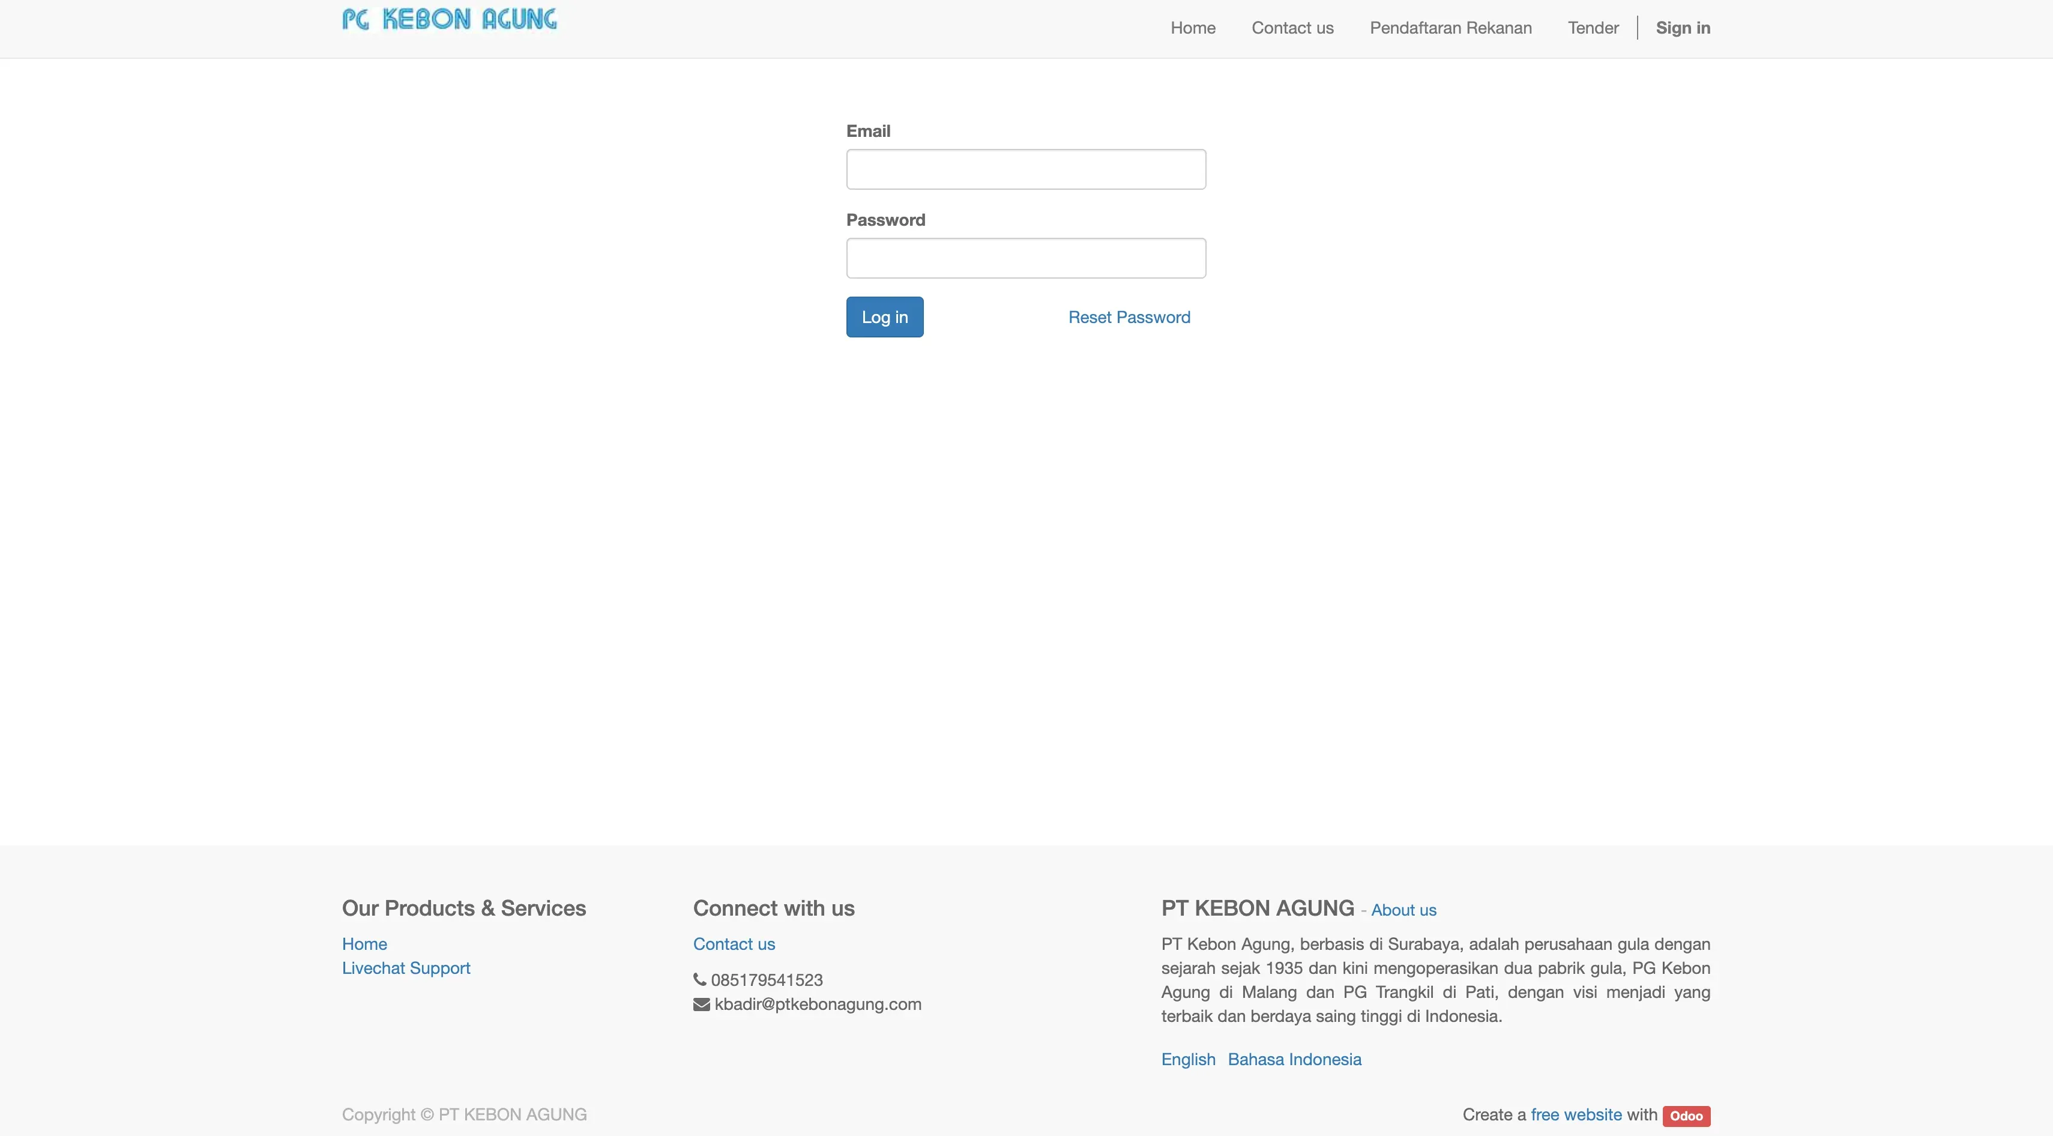Click the PG Kebon Agung logo
Image resolution: width=2053 pixels, height=1136 pixels.
tap(450, 19)
